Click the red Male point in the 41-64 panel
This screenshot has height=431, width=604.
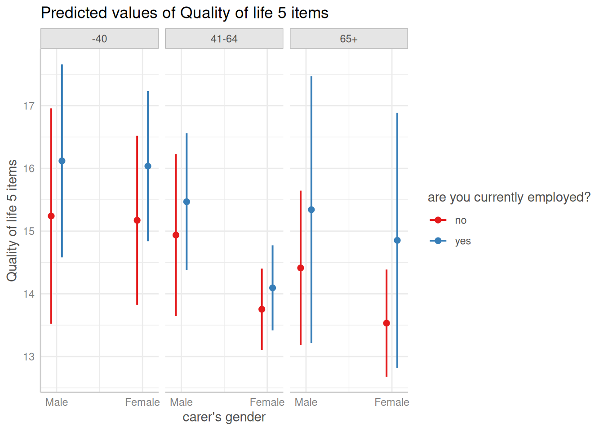[x=176, y=235]
